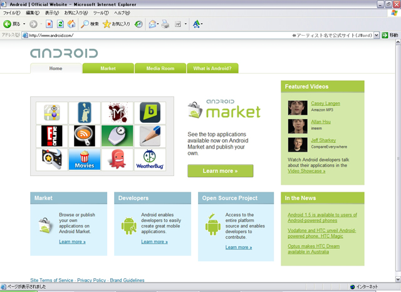
Task: Open Optus makes HTC Dream news link
Action: (313, 249)
